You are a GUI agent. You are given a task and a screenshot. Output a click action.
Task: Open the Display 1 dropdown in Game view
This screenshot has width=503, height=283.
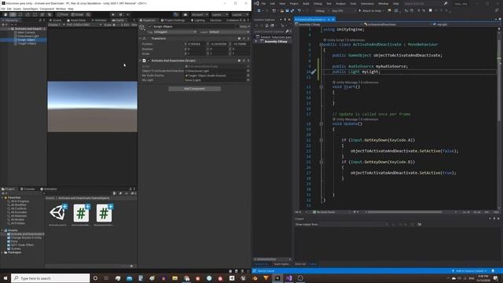tap(56, 24)
